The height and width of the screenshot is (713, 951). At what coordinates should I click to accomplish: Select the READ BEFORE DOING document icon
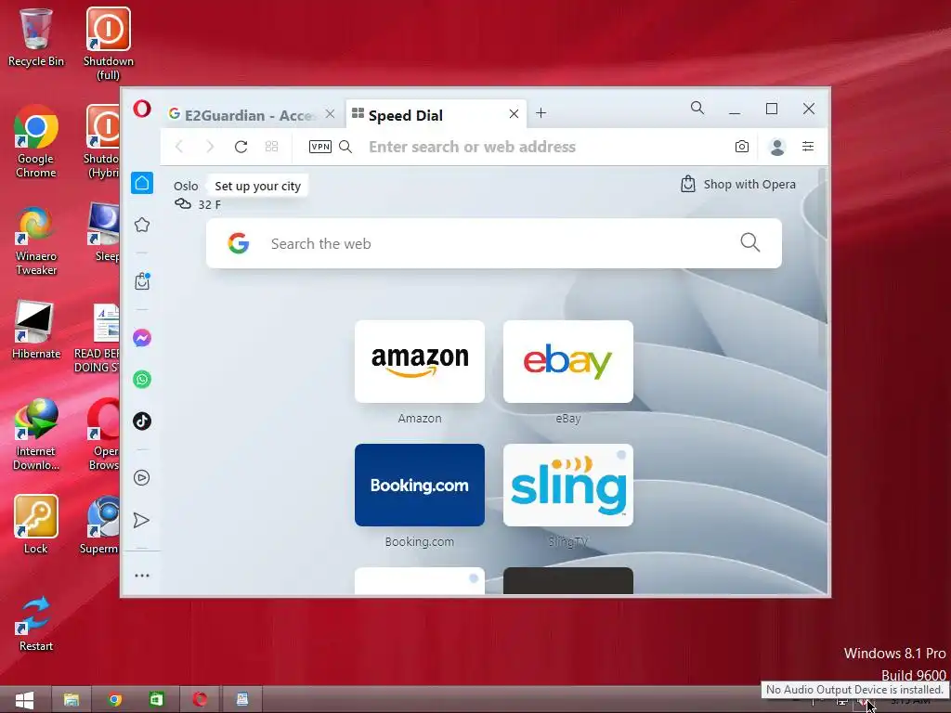coord(97,338)
